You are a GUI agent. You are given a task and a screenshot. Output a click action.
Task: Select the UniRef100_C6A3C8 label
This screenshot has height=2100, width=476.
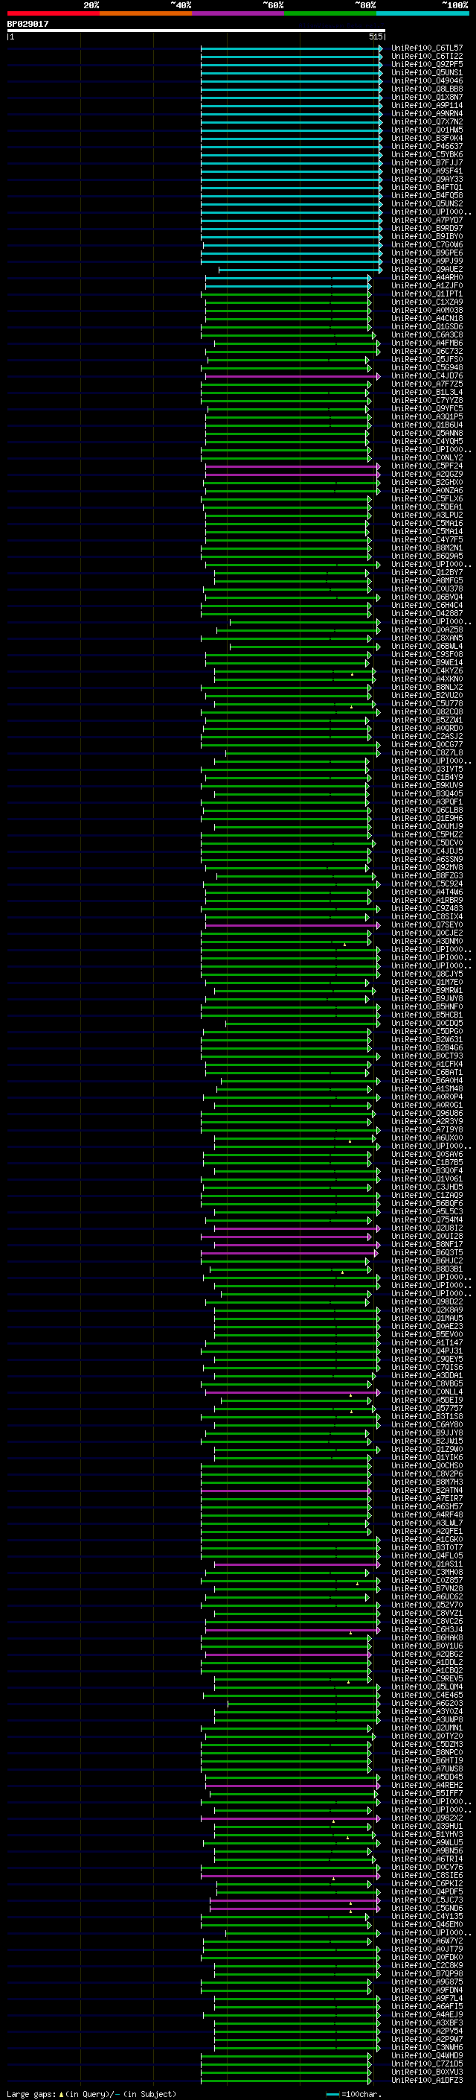point(427,335)
